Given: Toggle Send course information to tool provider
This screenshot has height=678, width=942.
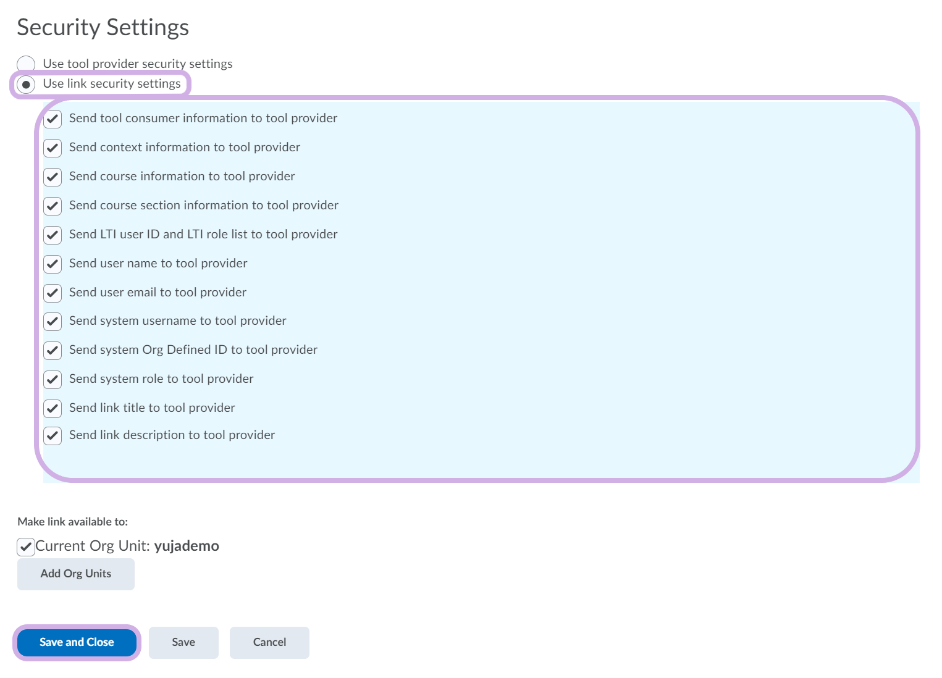Looking at the screenshot, I should 53,177.
